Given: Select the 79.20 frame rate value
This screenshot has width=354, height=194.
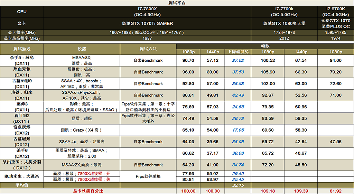Looking at the screenshot, I should coord(335,72).
